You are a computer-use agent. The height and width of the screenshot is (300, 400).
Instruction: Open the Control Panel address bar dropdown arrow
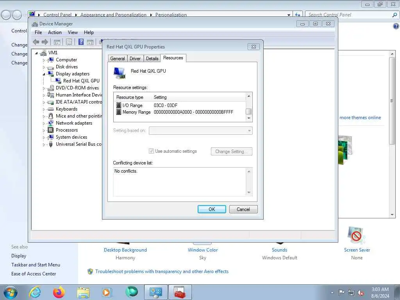tap(289, 15)
